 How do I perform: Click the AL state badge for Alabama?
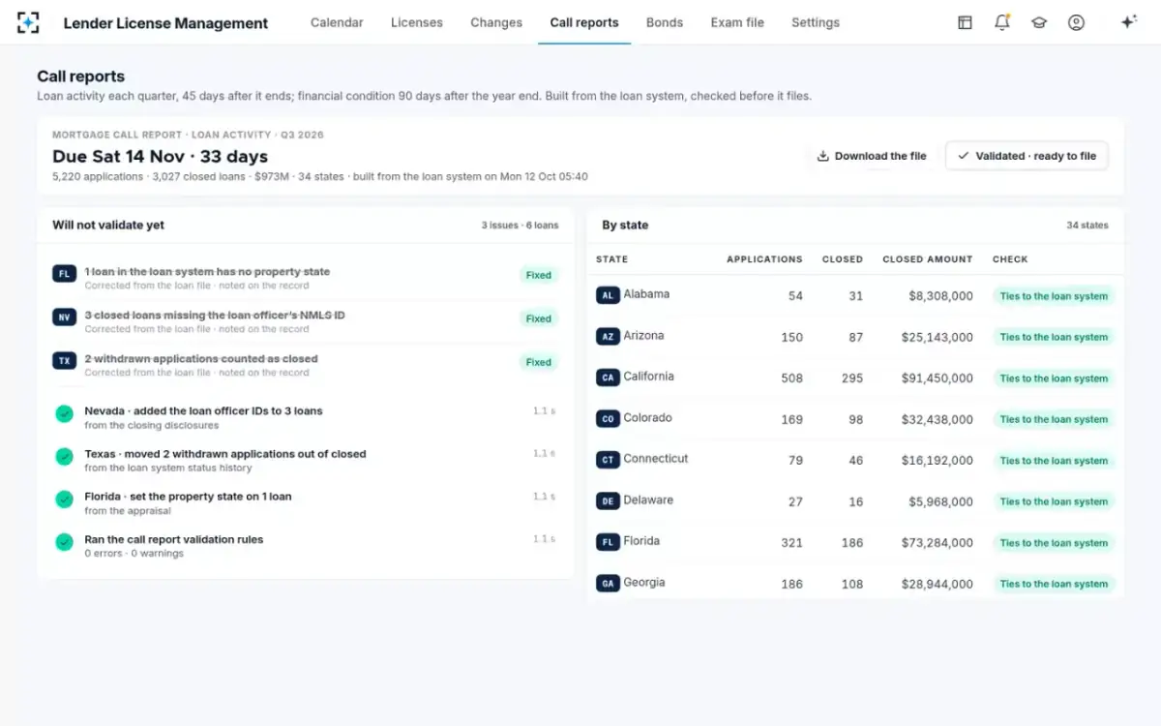608,295
